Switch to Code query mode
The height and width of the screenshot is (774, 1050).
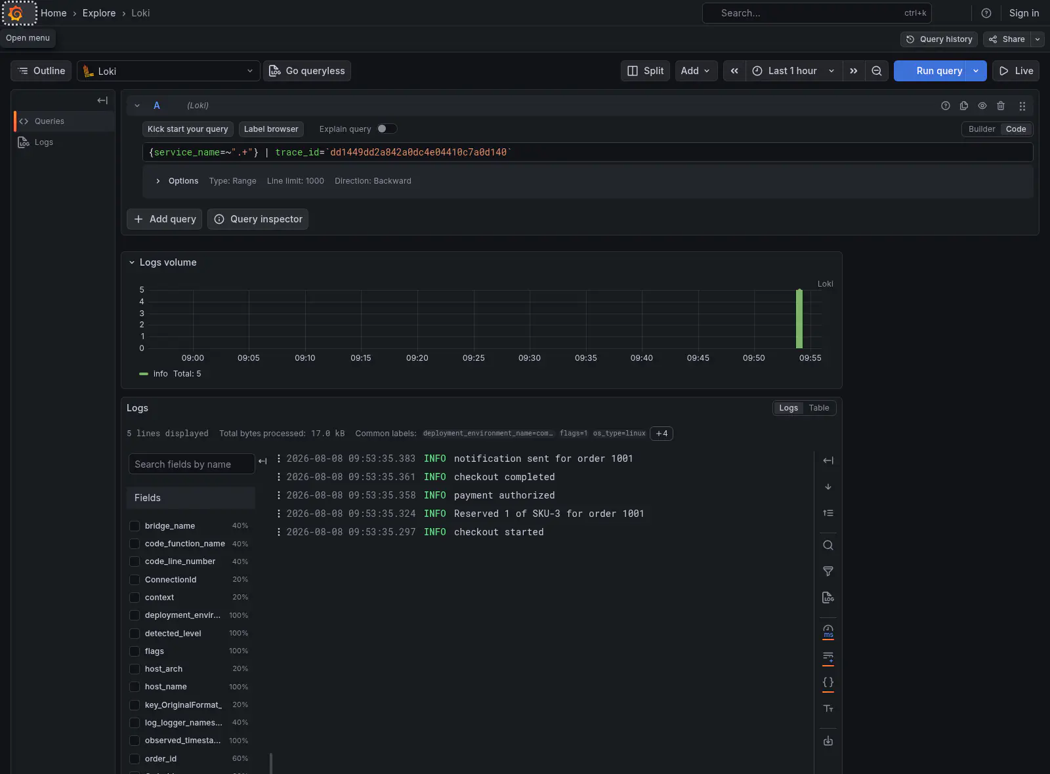(x=1016, y=129)
